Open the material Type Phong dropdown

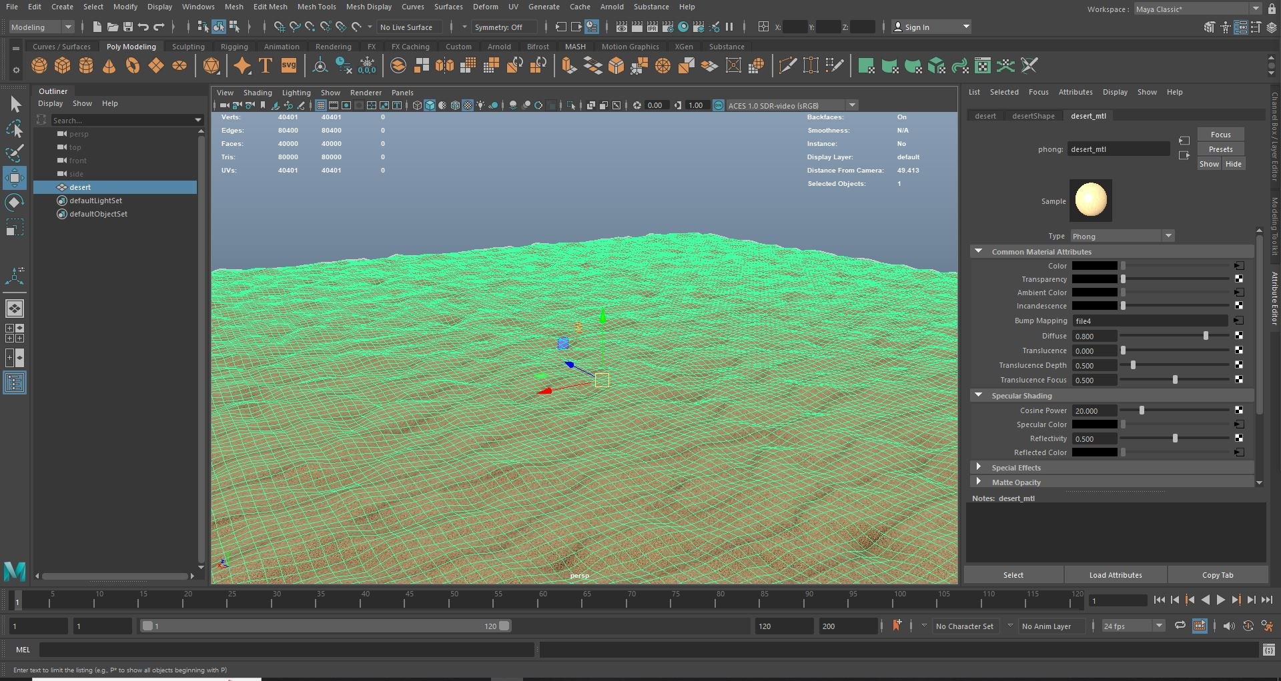pos(1122,236)
